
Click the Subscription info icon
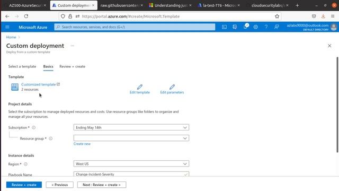click(34, 127)
